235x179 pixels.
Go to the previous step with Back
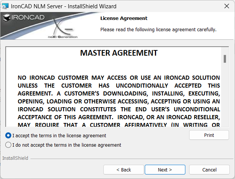click(124, 170)
